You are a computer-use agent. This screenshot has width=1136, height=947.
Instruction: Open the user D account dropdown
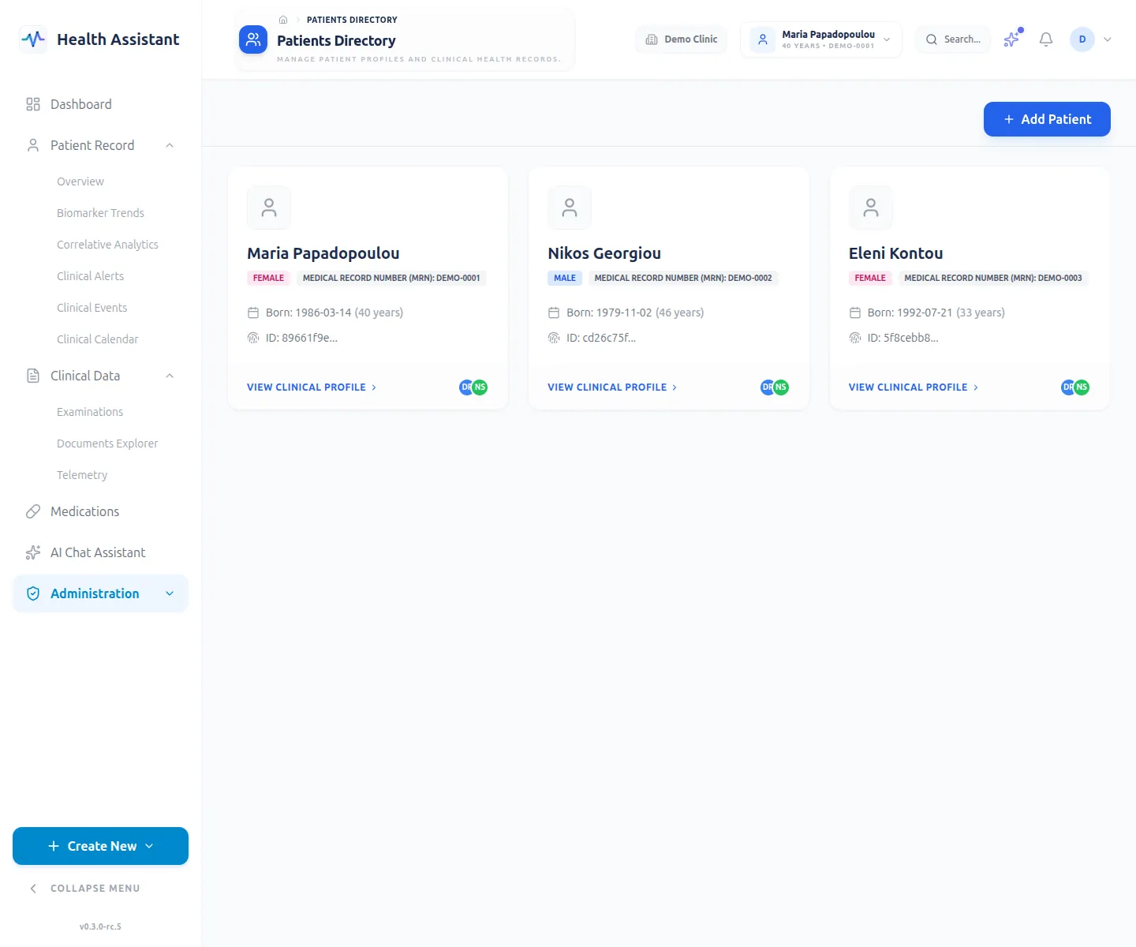click(1092, 39)
